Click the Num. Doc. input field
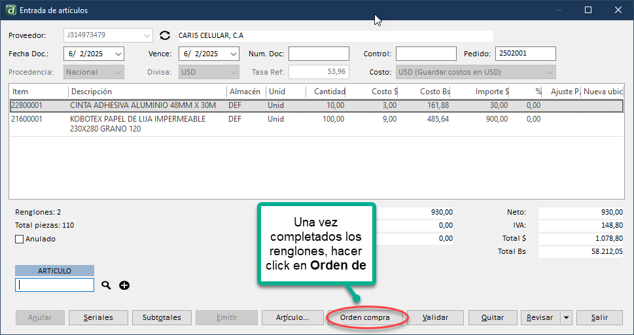This screenshot has width=634, height=335. (319, 54)
